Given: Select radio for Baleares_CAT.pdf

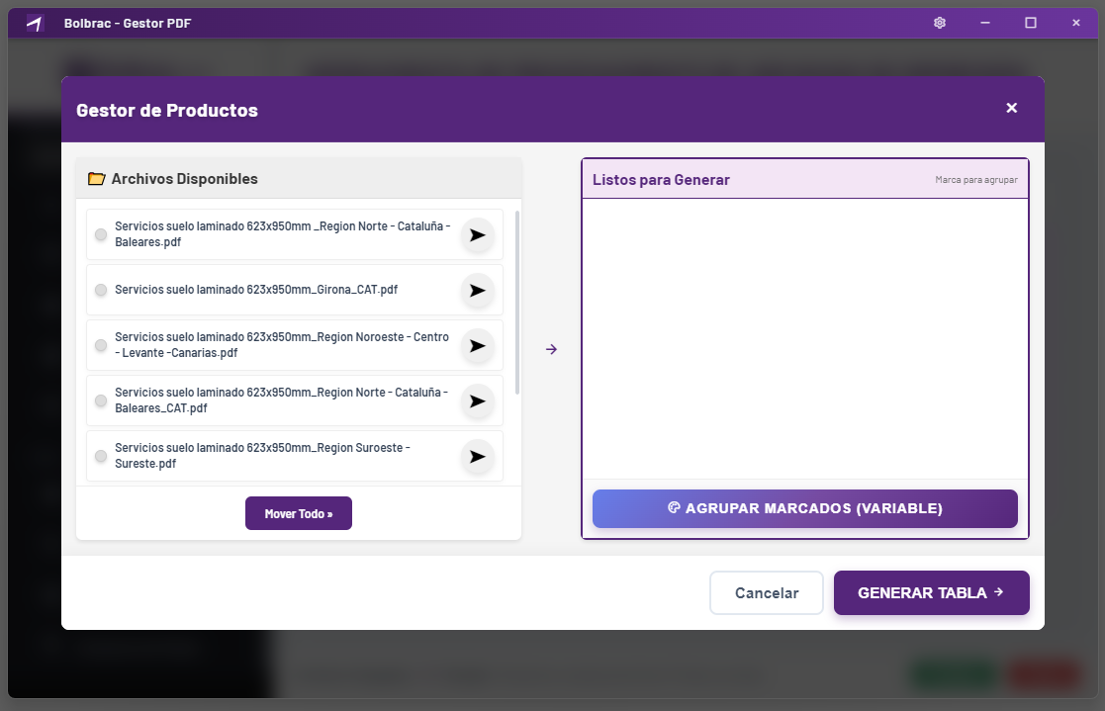Looking at the screenshot, I should [101, 400].
